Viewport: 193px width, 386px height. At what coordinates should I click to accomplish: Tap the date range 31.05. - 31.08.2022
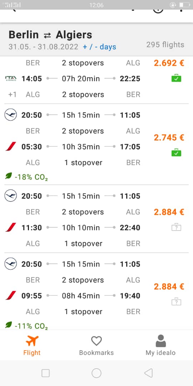tap(43, 47)
